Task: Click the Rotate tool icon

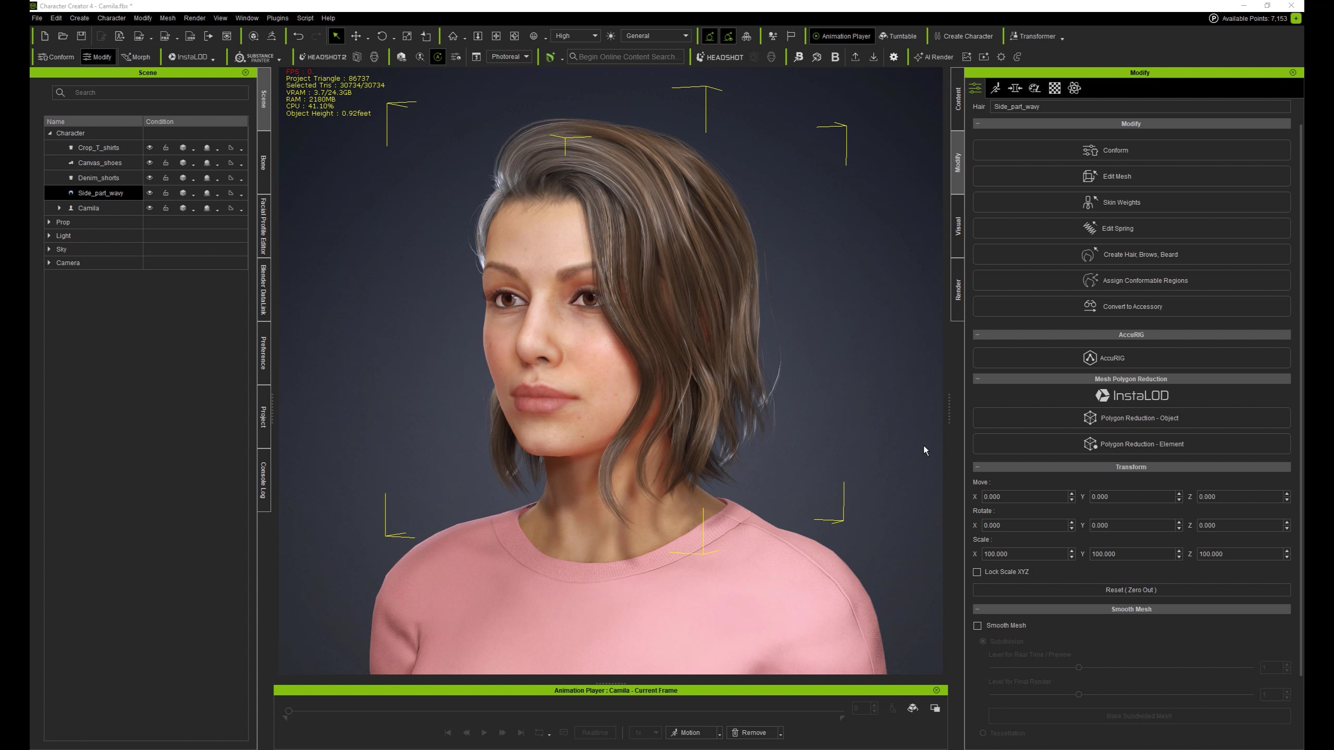Action: [382, 36]
